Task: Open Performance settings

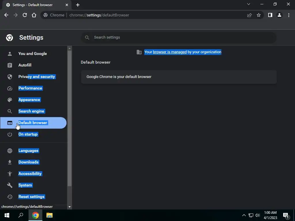Action: click(30, 88)
